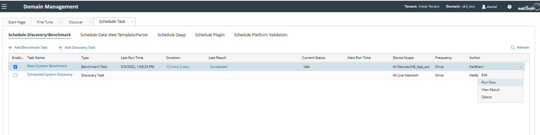Screen dimensions: 540x135
Task: Click the help question mark icon
Action: tap(509, 7)
